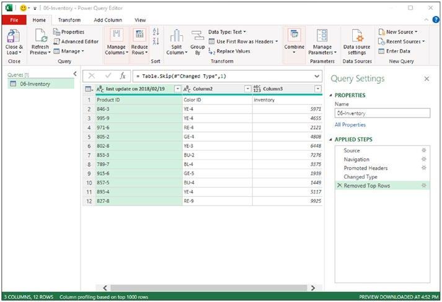Screen dimensions: 442x302
Task: Expand the formula bar with its chevron
Action: click(317, 76)
